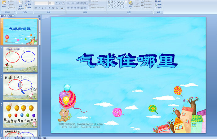
Task: Toggle bold text formatting
Action: pos(35,8)
